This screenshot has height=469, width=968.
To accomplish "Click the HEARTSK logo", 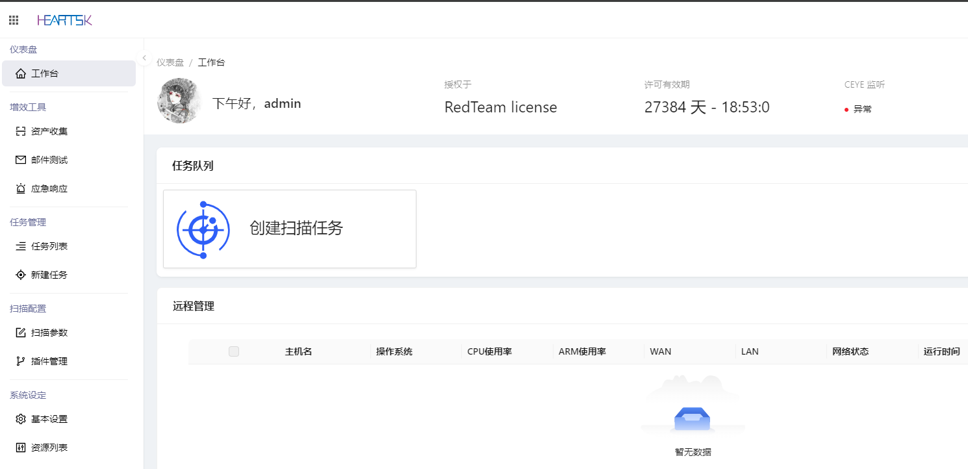I will (64, 19).
